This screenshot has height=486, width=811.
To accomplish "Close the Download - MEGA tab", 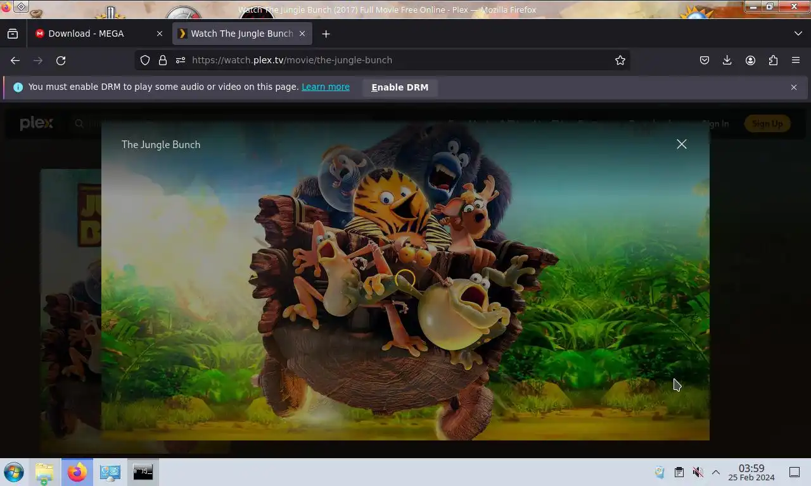I will click(160, 34).
